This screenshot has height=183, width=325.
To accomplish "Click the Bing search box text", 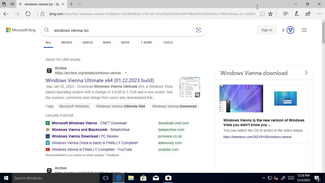I will coord(71,30).
